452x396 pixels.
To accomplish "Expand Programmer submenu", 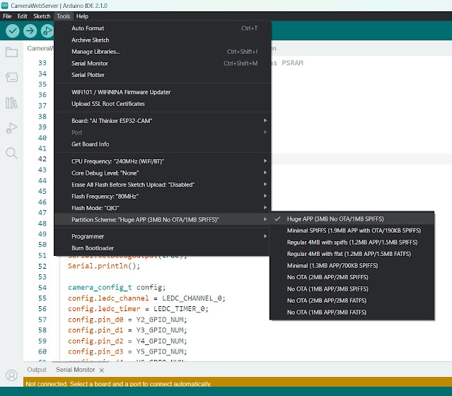I will pyautogui.click(x=163, y=237).
